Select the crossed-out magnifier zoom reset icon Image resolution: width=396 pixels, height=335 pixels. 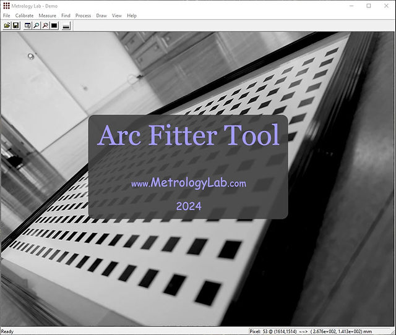[45, 25]
